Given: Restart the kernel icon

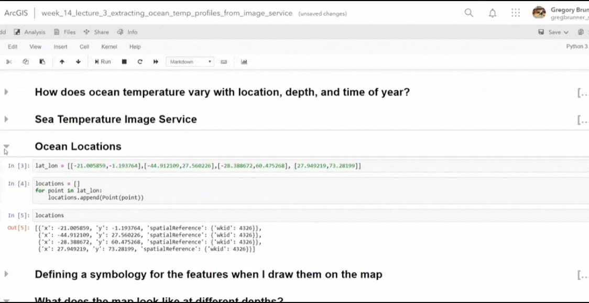Looking at the screenshot, I should point(140,62).
